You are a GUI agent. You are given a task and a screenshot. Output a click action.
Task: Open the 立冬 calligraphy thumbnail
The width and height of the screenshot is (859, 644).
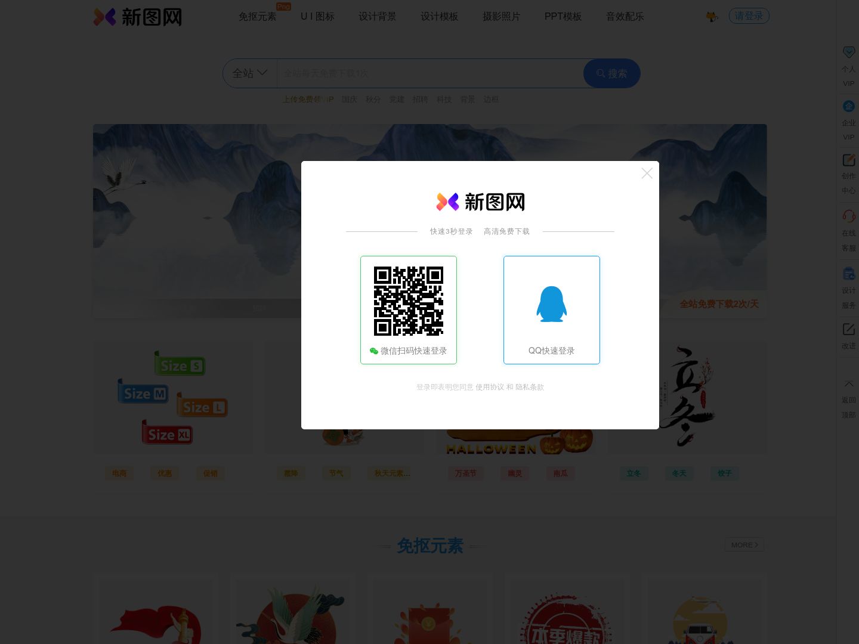tap(687, 397)
